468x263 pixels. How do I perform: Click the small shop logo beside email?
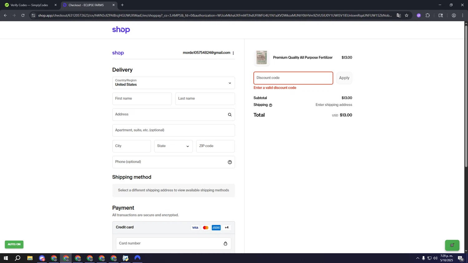coord(118,53)
